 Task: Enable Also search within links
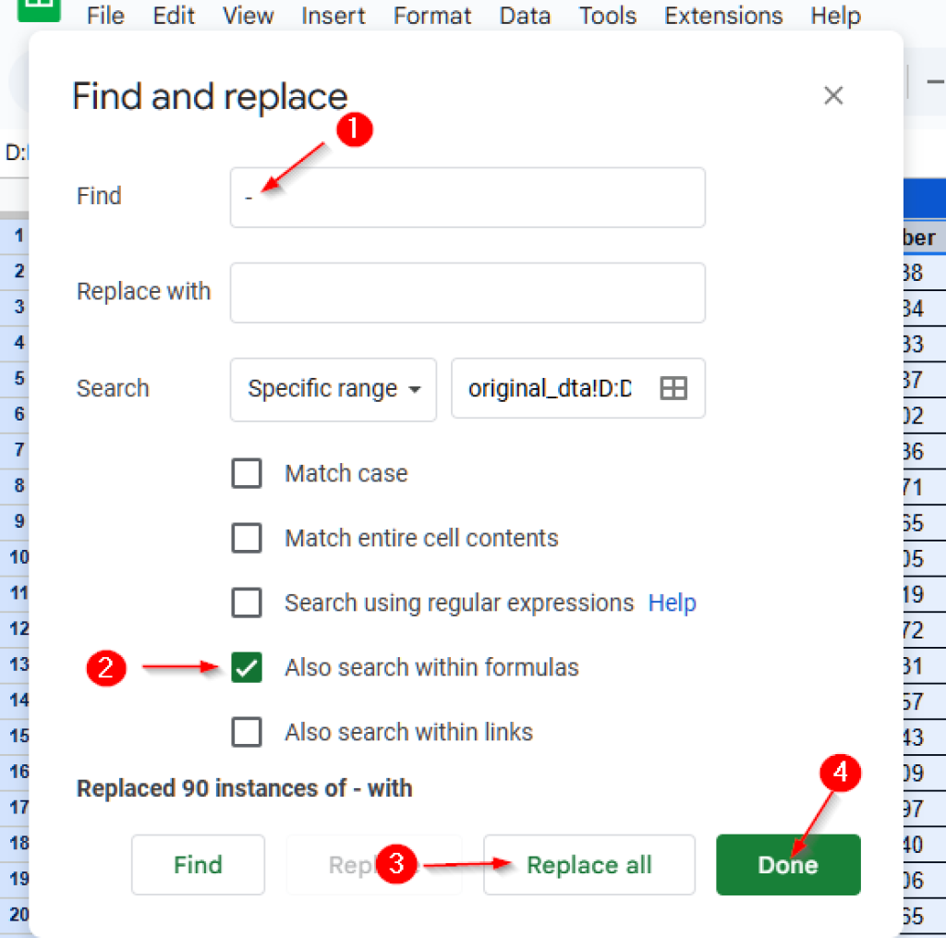tap(247, 732)
